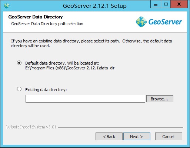
Task: Click the 'GeoServer Data Directory path selection' subtitle
Action: coord(47,24)
